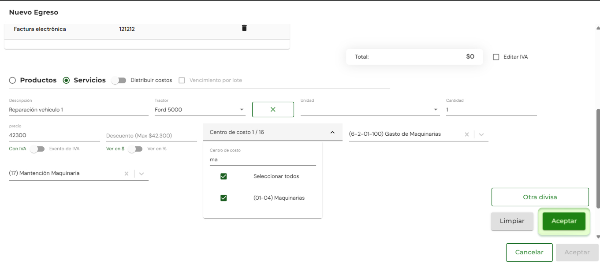
Task: Click the Seleccionar todos label
Action: (276, 176)
